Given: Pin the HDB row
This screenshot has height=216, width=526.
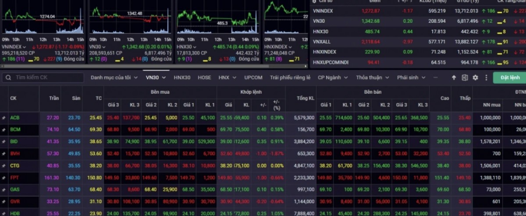Looking at the screenshot, I should click(4, 213).
